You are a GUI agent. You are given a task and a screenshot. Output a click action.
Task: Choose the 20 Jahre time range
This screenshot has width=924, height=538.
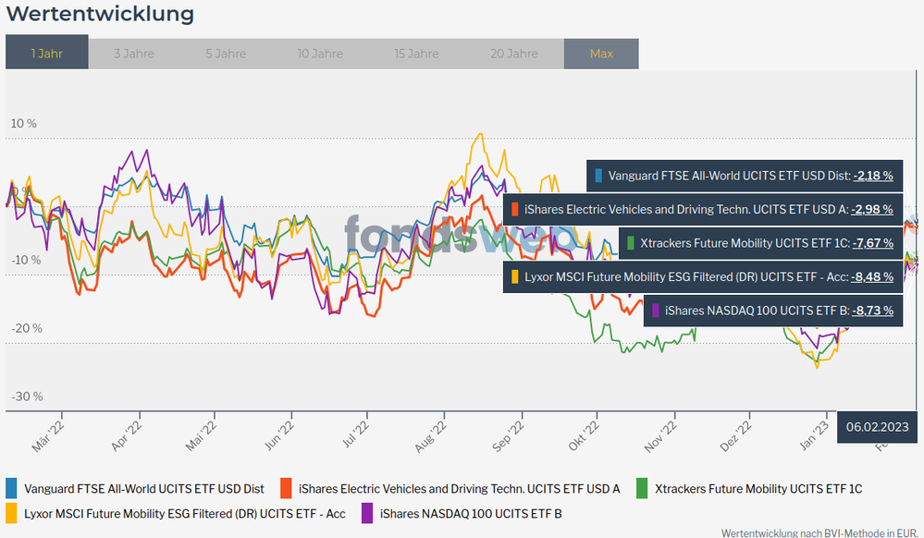click(x=514, y=54)
